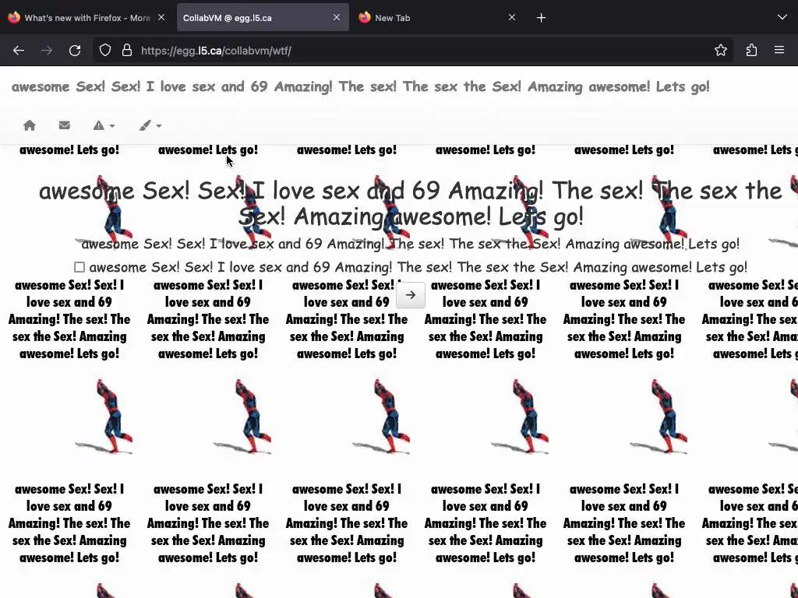This screenshot has height=598, width=798.
Task: Click the forward navigation arrow
Action: pos(47,51)
